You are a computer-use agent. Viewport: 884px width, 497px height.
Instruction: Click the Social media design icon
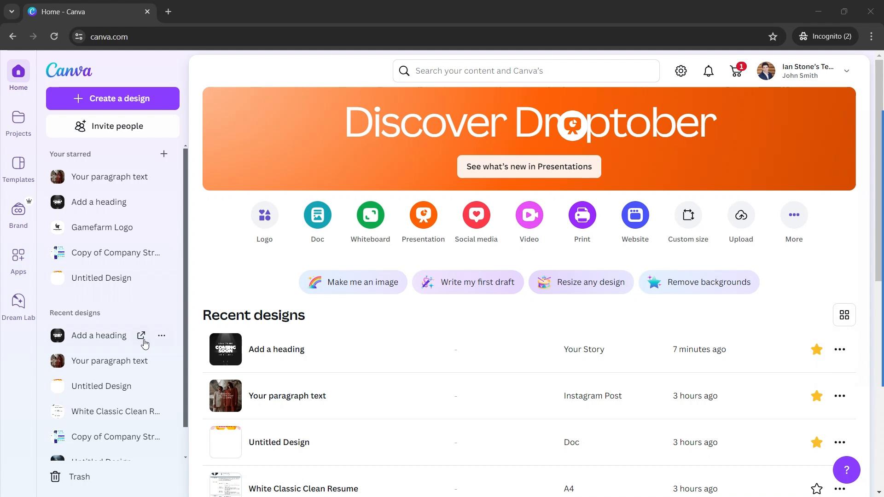point(477,215)
